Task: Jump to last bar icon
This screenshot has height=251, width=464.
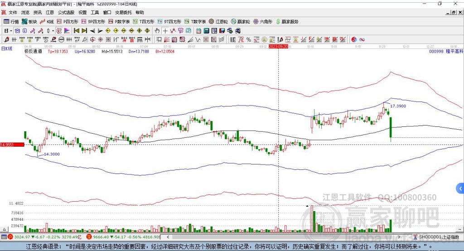Action: tap(84, 31)
